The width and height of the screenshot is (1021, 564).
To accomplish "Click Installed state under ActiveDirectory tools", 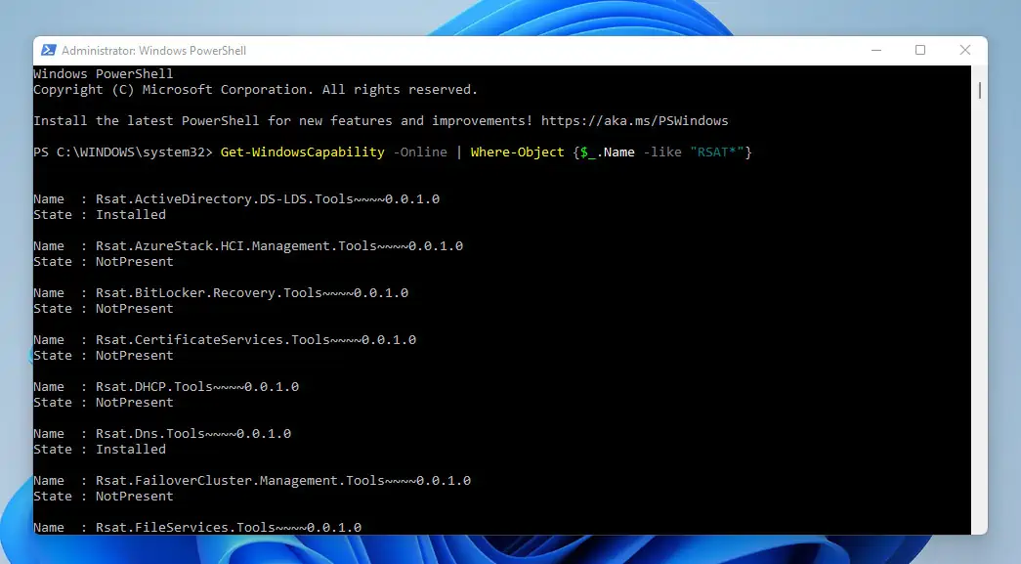I will (131, 214).
